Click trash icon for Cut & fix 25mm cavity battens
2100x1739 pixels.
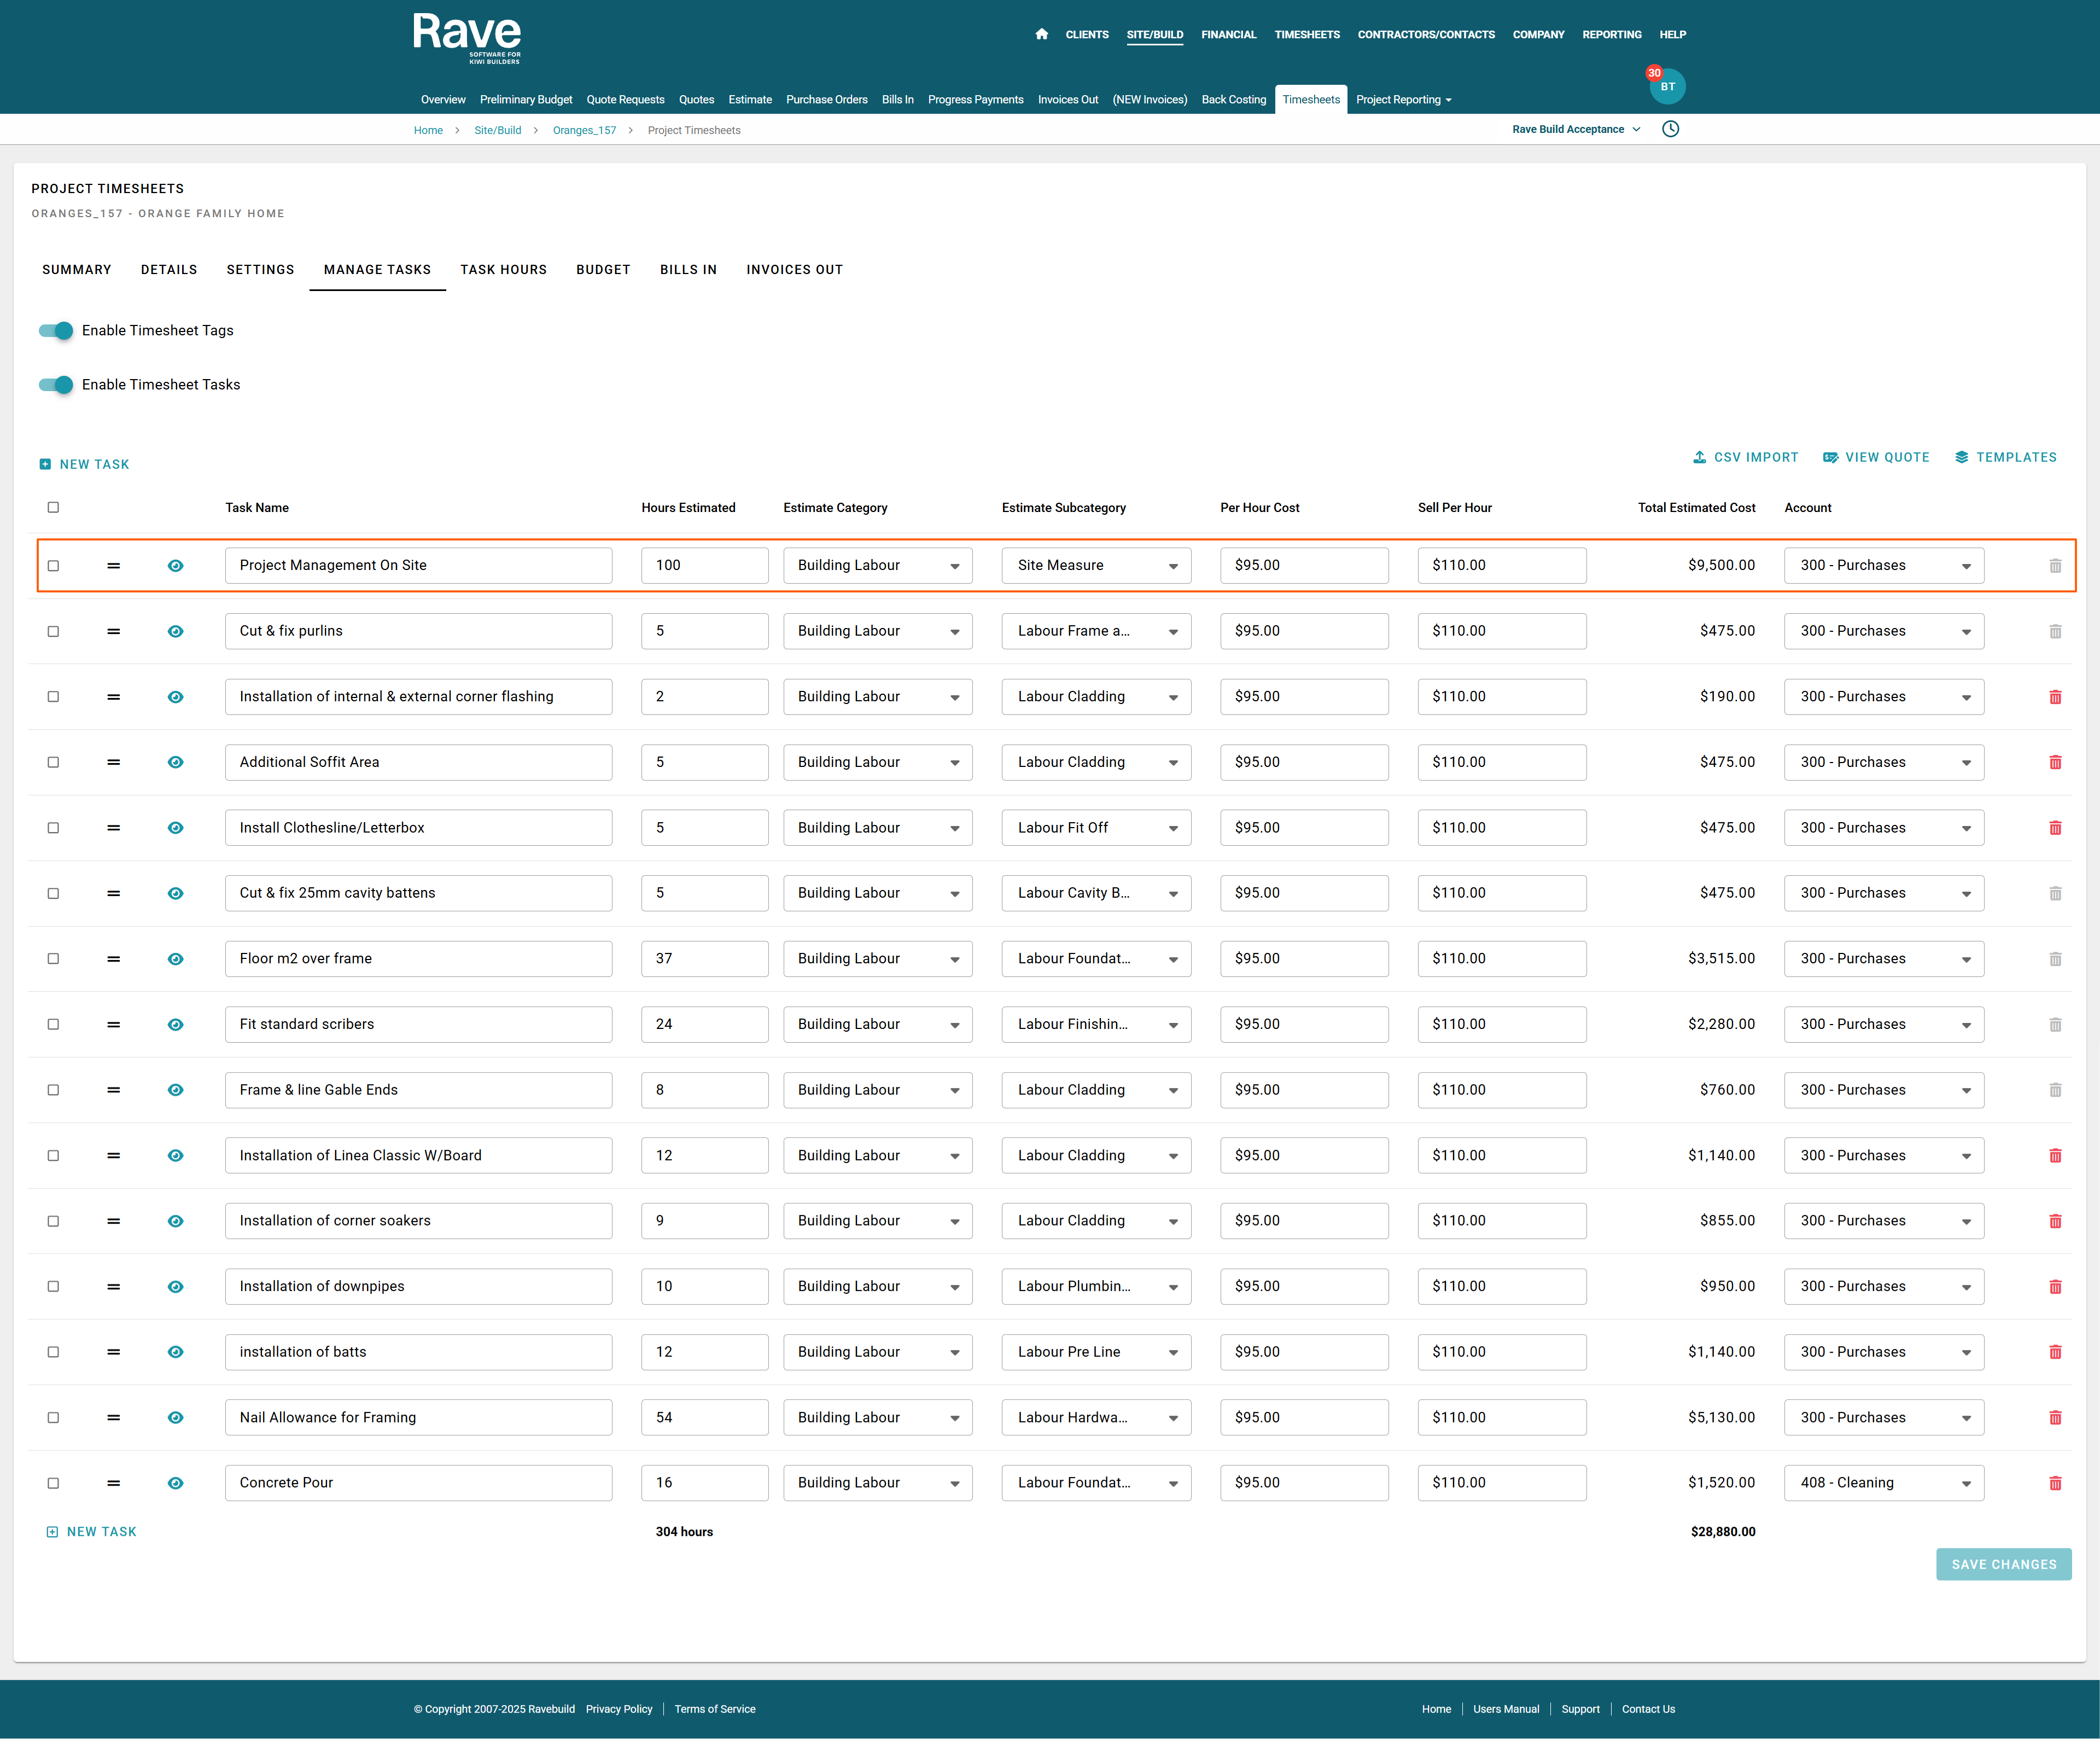2055,893
